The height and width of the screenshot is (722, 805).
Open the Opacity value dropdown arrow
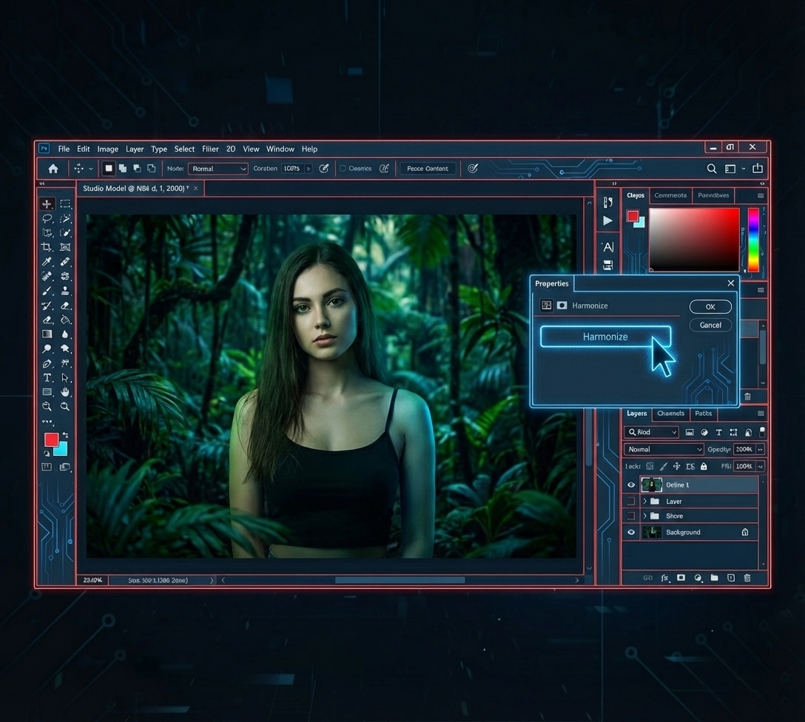coord(761,449)
